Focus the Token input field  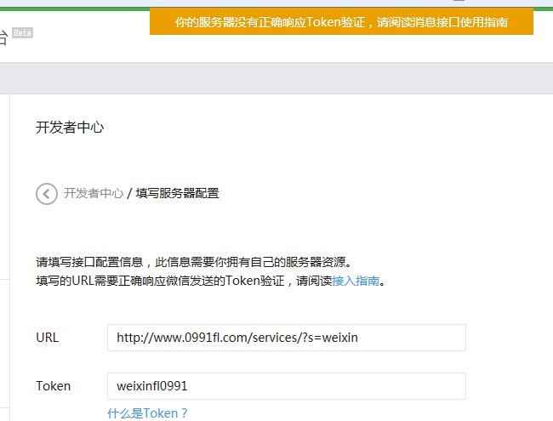tap(286, 386)
